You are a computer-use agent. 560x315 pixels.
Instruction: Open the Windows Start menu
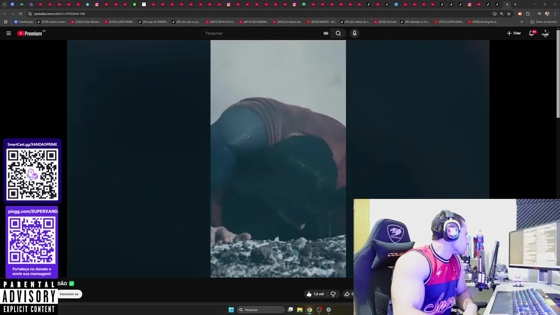[x=231, y=310]
